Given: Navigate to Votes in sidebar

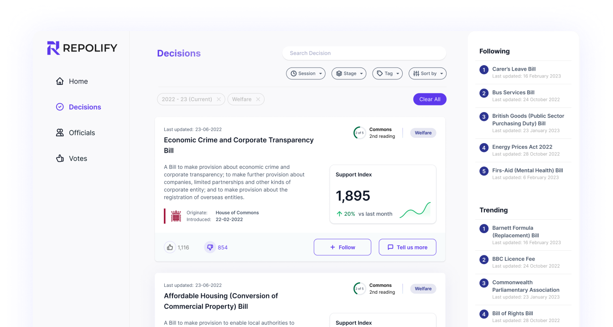Looking at the screenshot, I should [78, 158].
